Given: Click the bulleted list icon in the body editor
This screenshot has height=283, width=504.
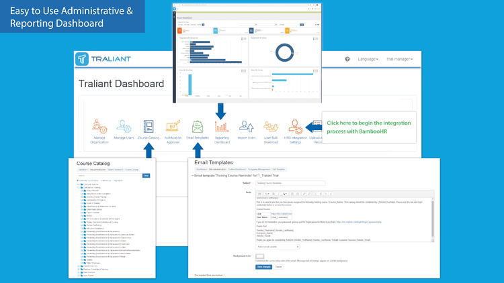Looking at the screenshot, I should point(292,194).
